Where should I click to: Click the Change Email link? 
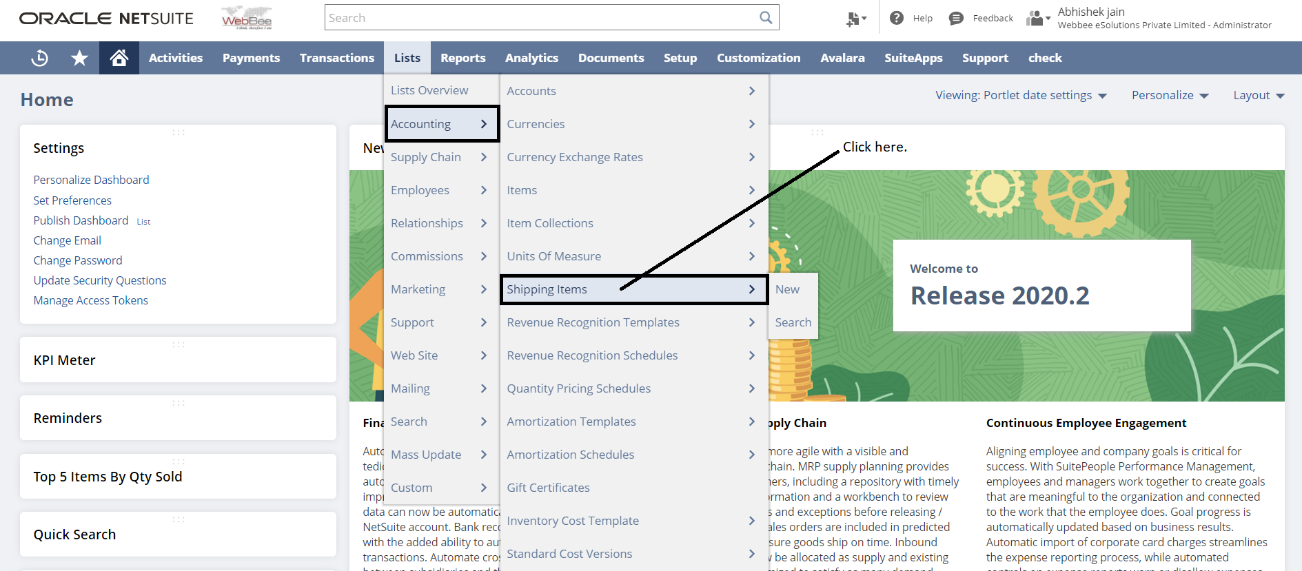tap(68, 240)
